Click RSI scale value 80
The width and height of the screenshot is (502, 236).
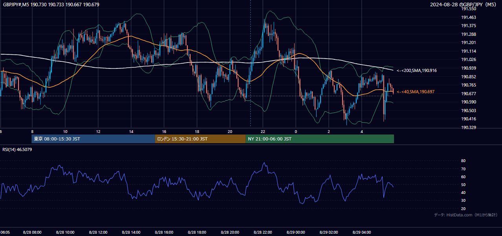[x=463, y=161]
